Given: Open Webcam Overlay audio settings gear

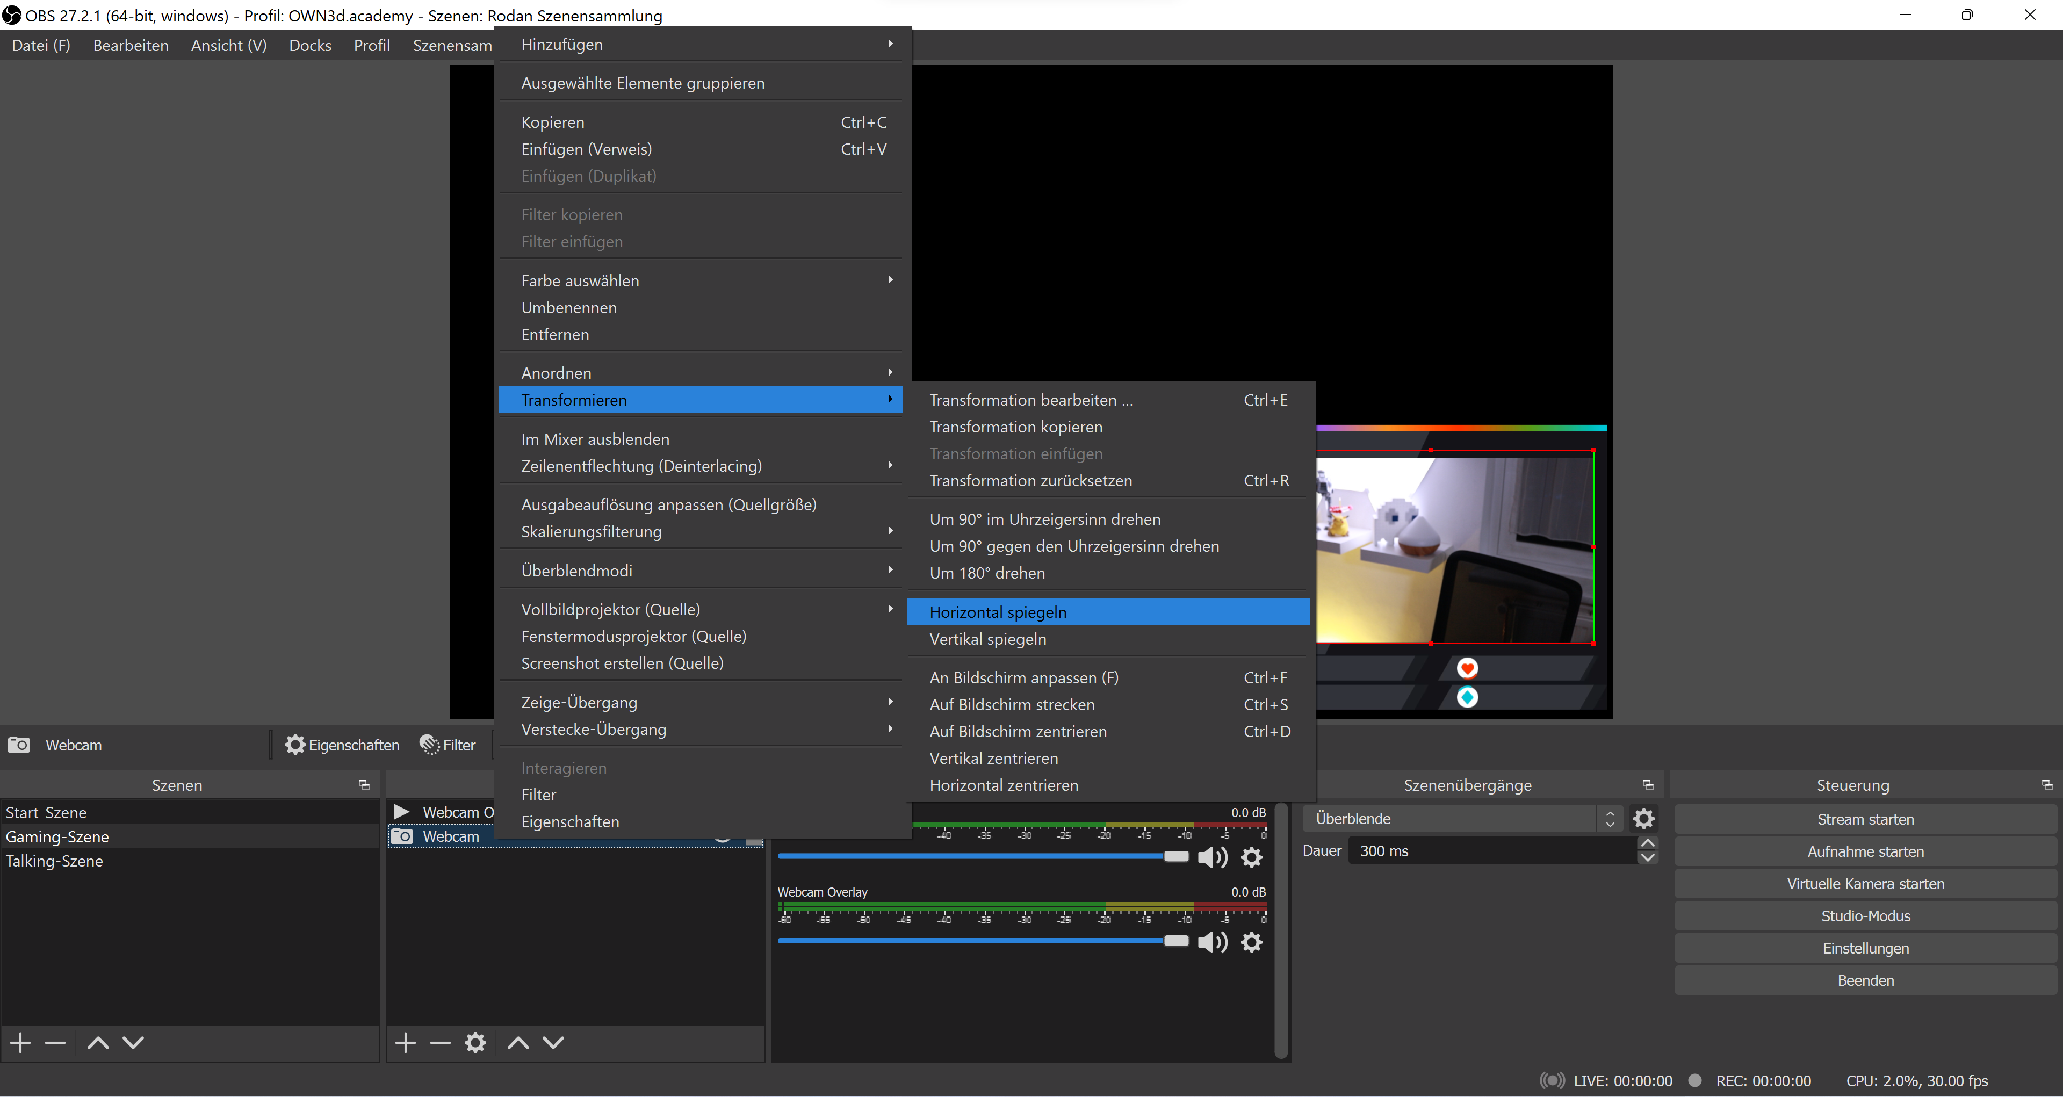Looking at the screenshot, I should (x=1252, y=942).
